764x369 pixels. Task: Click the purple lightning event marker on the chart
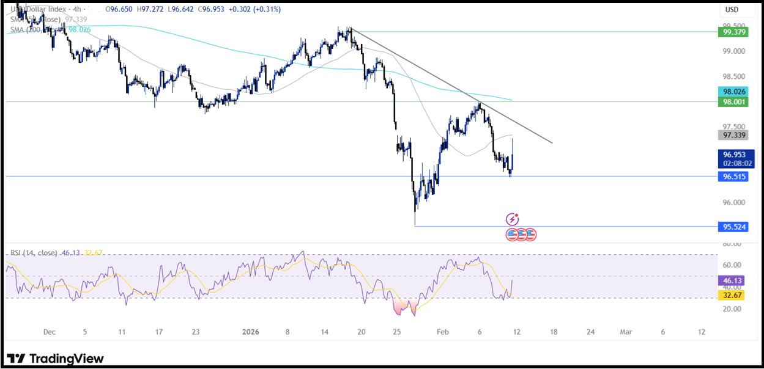(512, 218)
